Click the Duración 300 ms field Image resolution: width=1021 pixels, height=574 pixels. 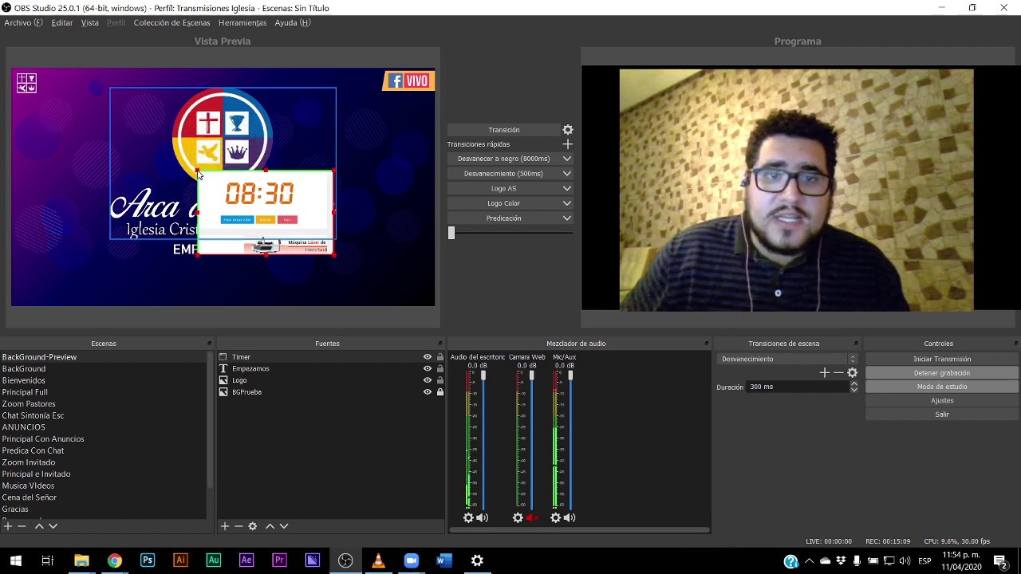click(798, 387)
